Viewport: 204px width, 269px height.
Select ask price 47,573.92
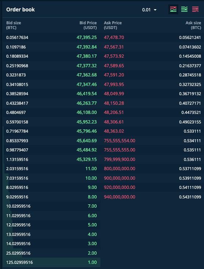pos(114,56)
